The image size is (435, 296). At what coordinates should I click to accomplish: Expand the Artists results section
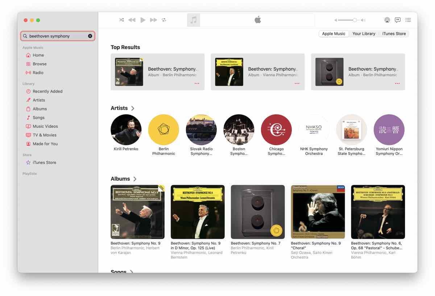click(133, 108)
